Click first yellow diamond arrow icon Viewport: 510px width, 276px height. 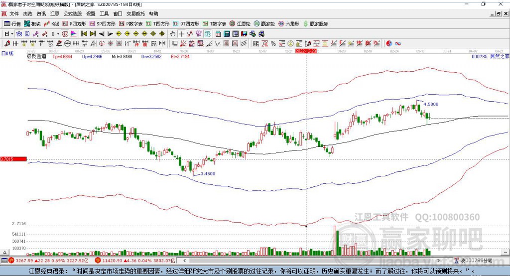click(x=119, y=34)
